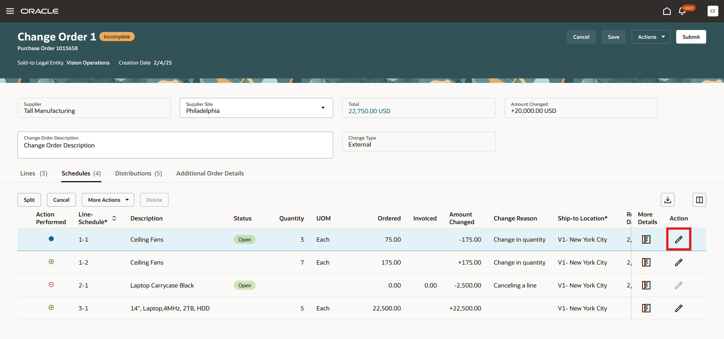Submit the change order

click(691, 37)
